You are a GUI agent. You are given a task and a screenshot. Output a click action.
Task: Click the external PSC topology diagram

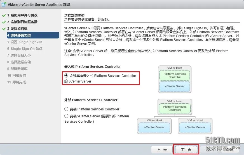[175, 117]
